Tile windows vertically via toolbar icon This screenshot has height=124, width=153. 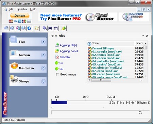click(56, 28)
